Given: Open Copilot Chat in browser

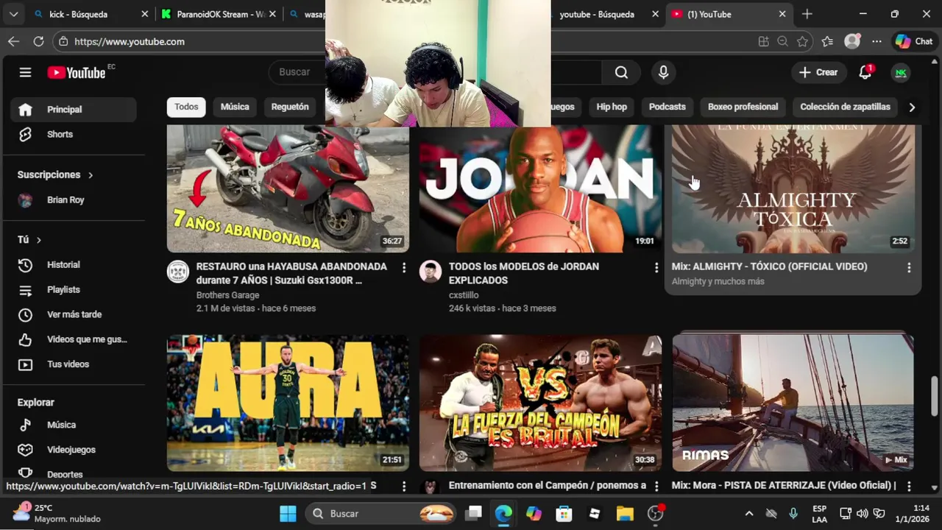Looking at the screenshot, I should point(913,42).
